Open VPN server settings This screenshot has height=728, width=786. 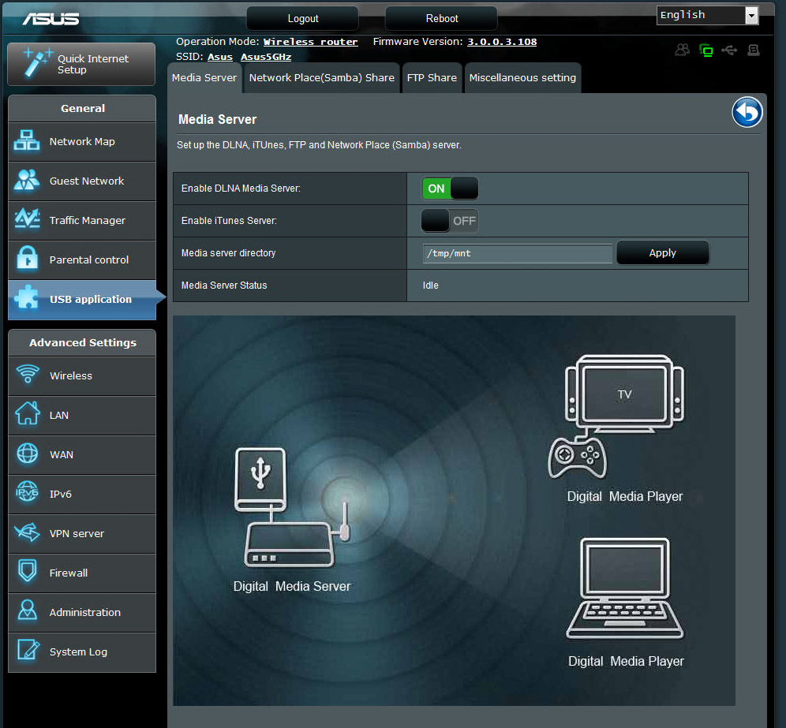[x=82, y=534]
